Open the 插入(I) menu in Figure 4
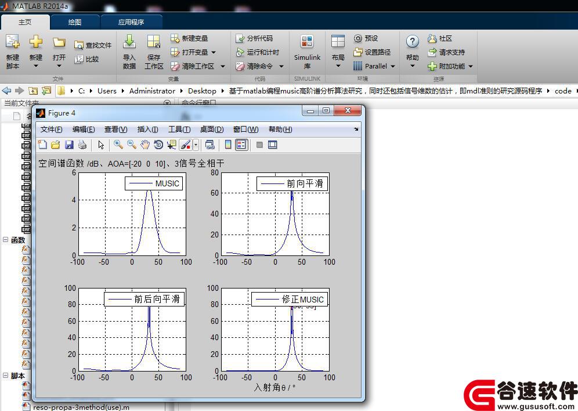The width and height of the screenshot is (578, 411). tap(148, 129)
